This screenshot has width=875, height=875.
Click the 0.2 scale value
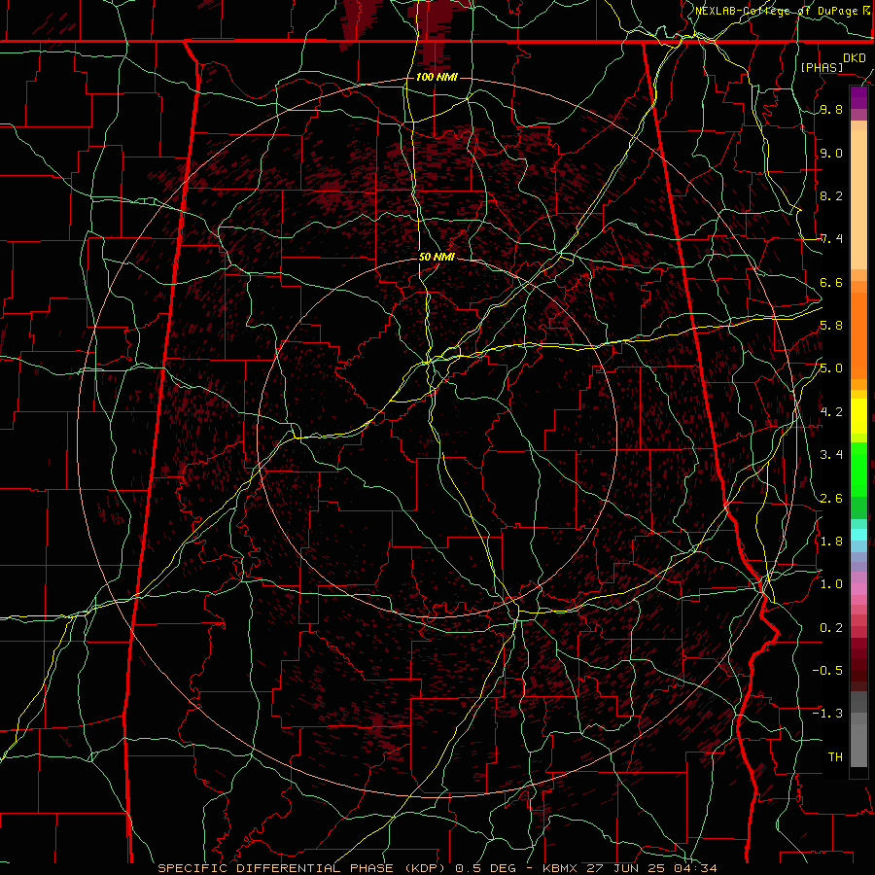tap(831, 628)
